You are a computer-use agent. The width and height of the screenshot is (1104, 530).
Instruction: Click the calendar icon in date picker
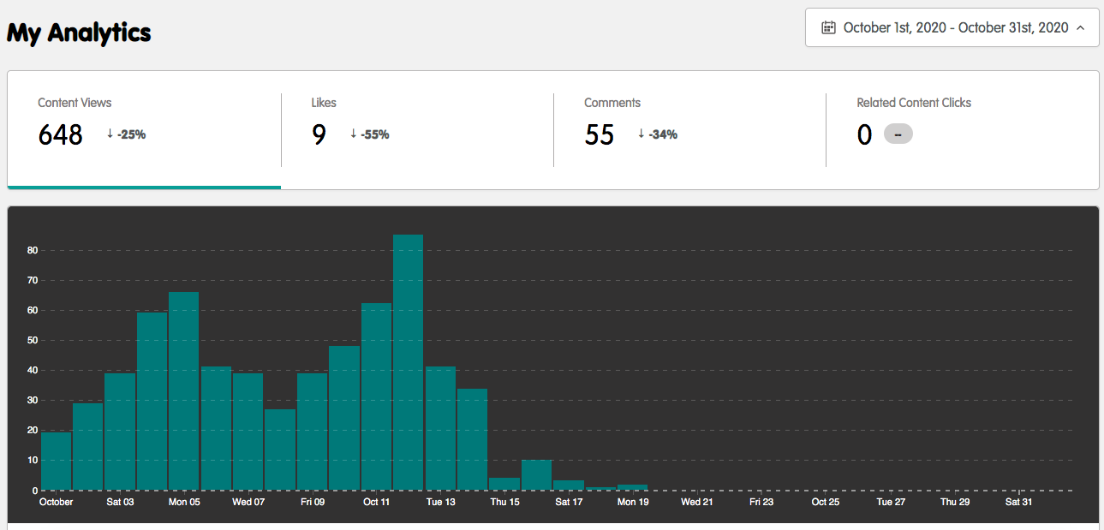point(828,27)
